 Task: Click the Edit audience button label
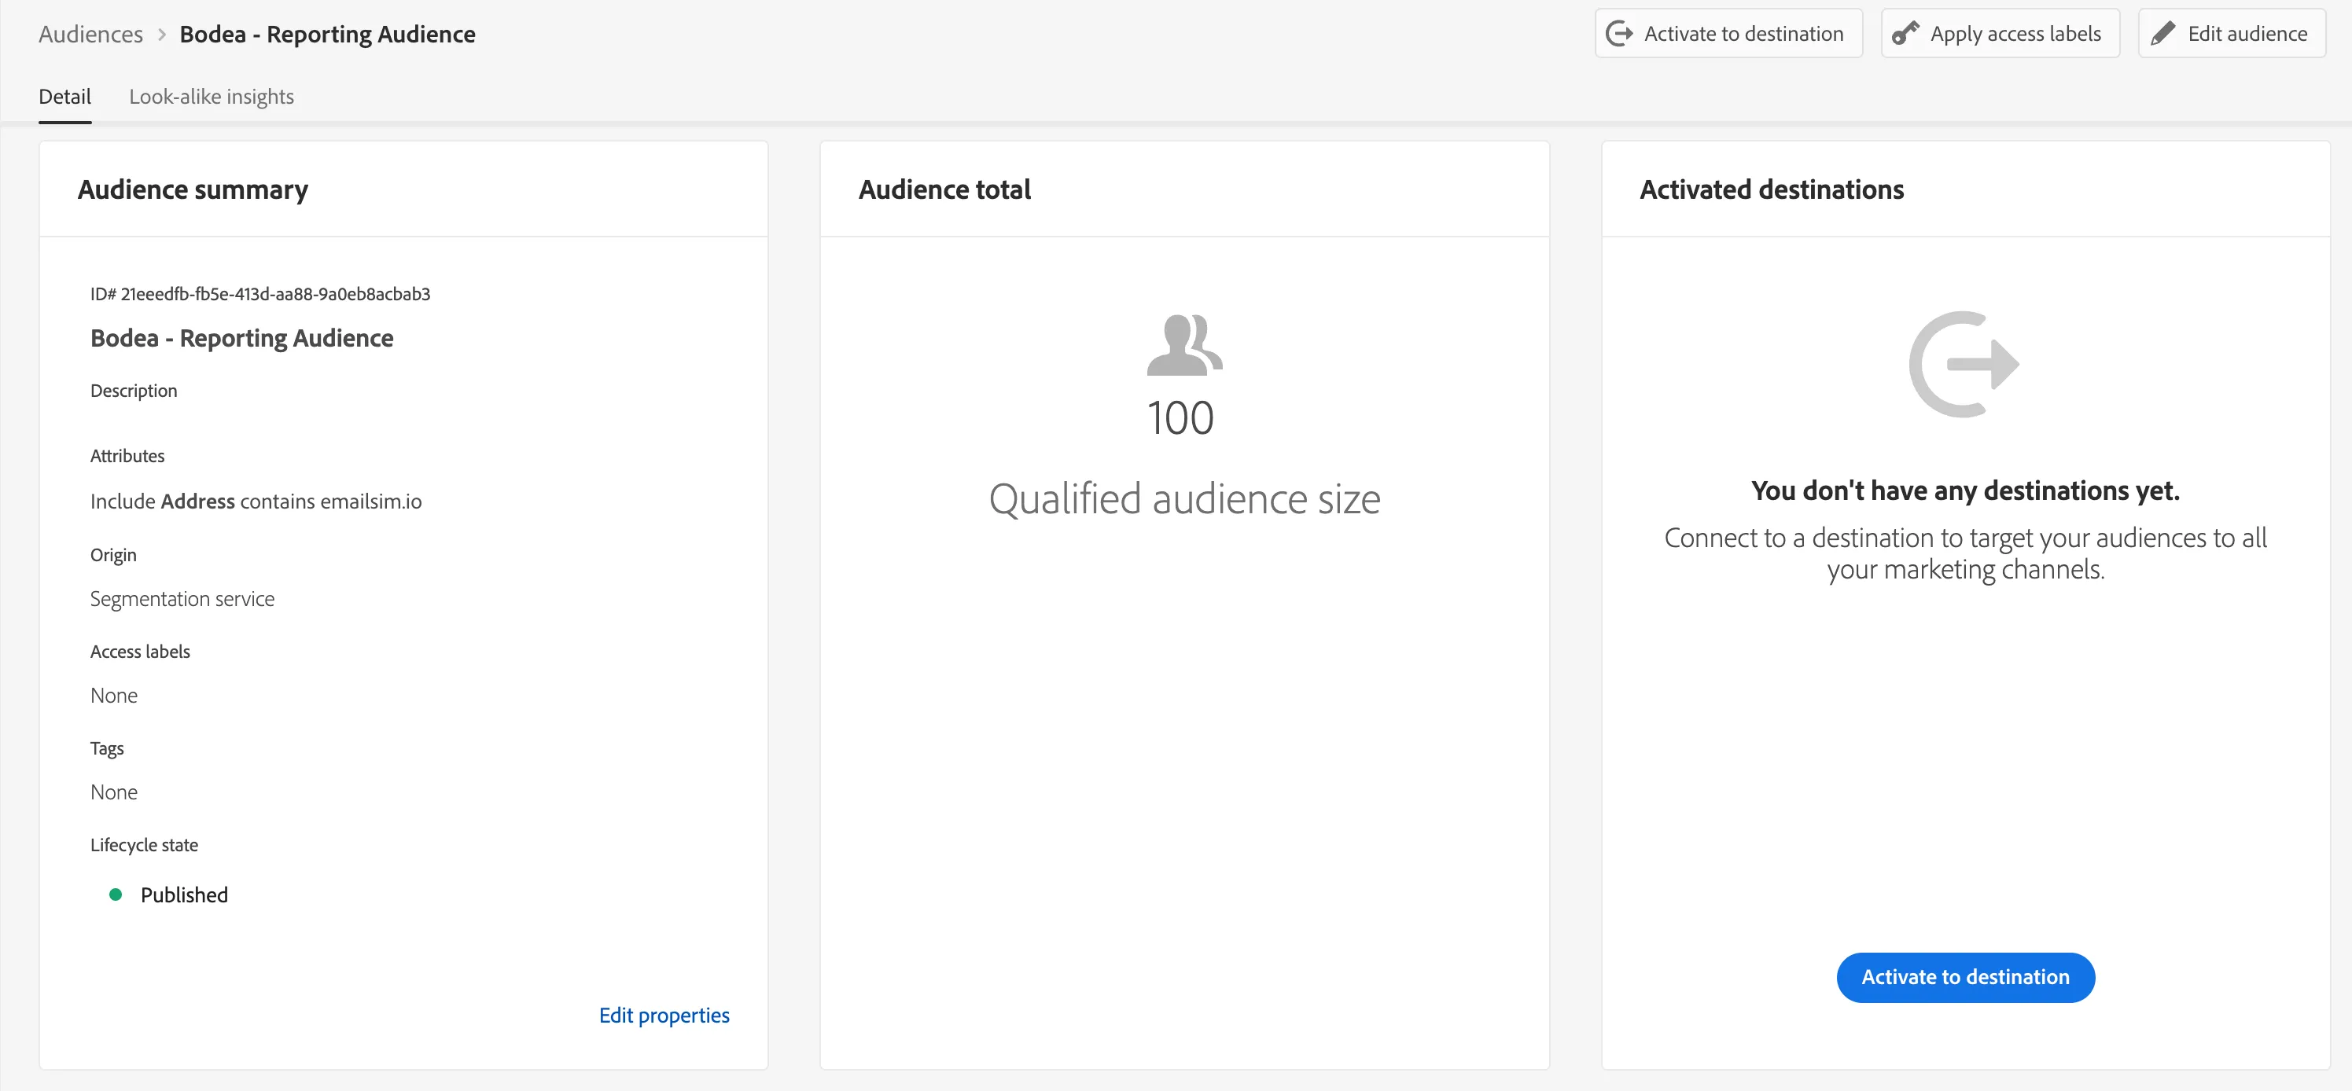2247,34
